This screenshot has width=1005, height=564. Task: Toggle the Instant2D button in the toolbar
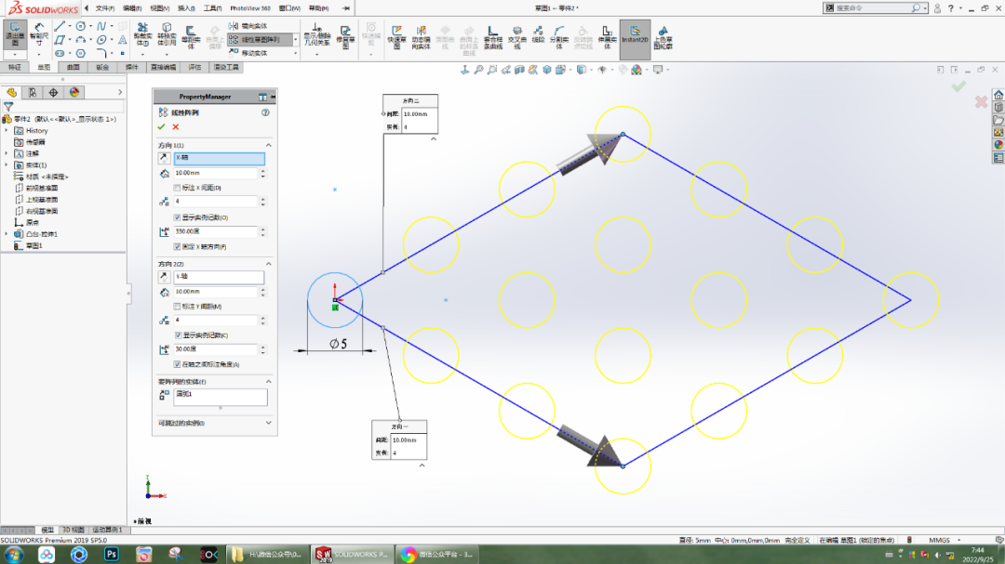click(636, 37)
